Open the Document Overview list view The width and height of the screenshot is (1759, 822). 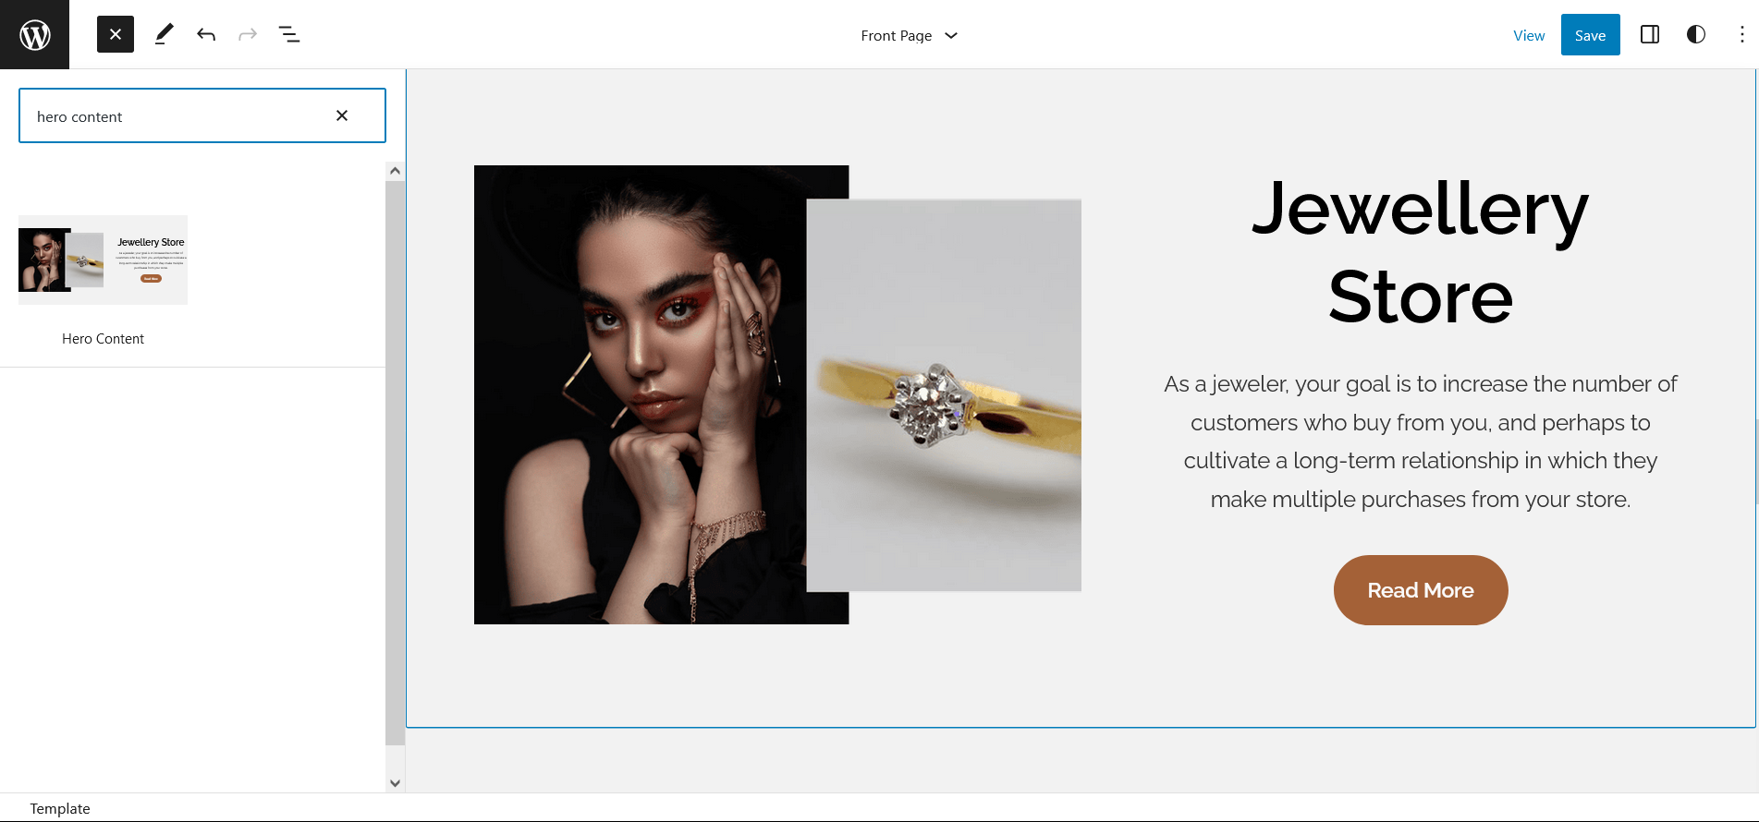click(289, 35)
